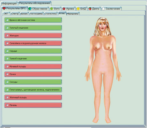Click the yellow pill icon on БАД tab
The width and height of the screenshot is (147, 128).
tap(78, 9)
